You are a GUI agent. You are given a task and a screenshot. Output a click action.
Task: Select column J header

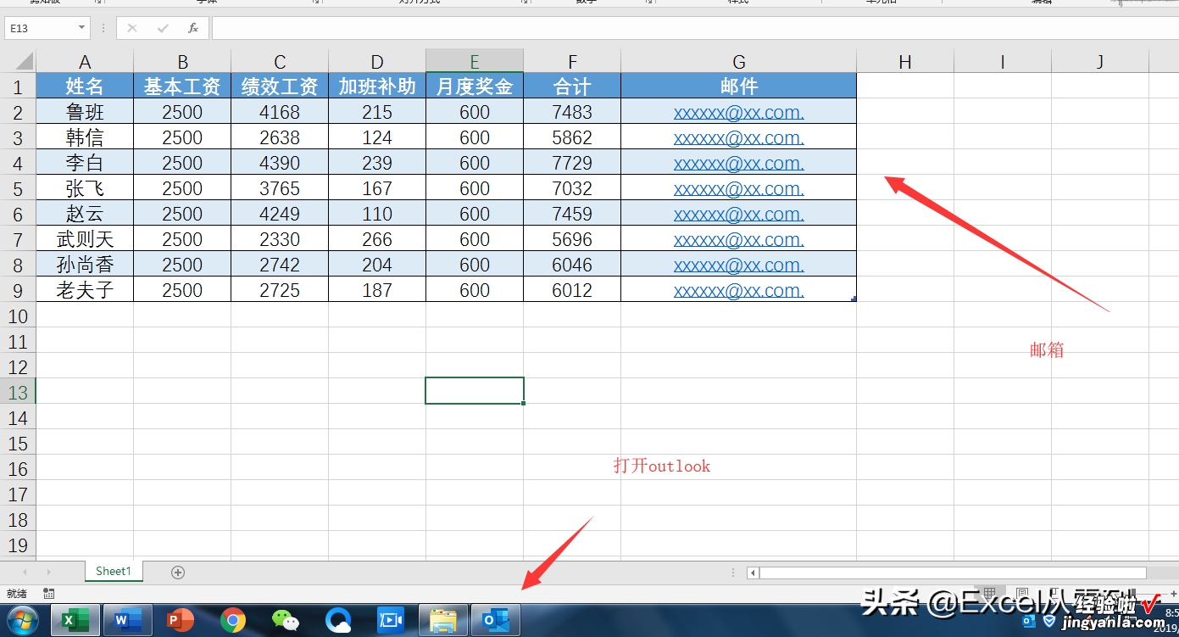tap(1100, 61)
